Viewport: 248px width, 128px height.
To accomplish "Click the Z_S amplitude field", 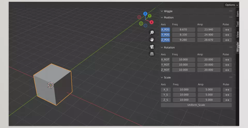I will click(209, 100).
